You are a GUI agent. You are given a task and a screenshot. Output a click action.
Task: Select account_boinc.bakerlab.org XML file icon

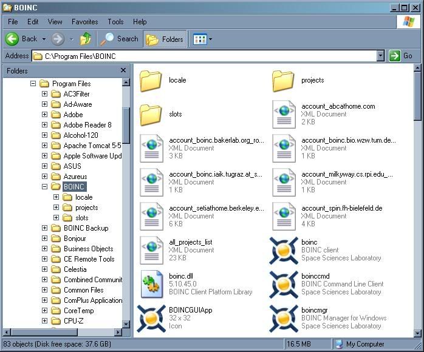(x=151, y=148)
